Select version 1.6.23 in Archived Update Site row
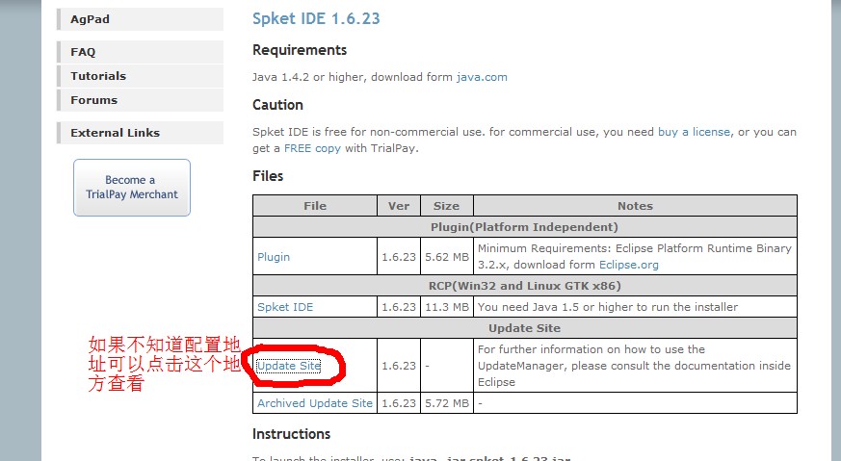841x461 pixels. [399, 403]
